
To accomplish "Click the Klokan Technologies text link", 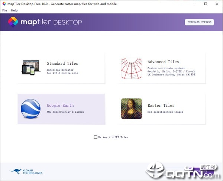I will [33, 172].
